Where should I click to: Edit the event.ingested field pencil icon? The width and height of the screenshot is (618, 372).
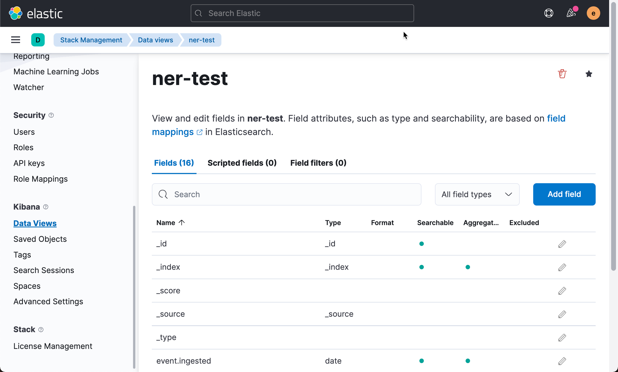(562, 361)
